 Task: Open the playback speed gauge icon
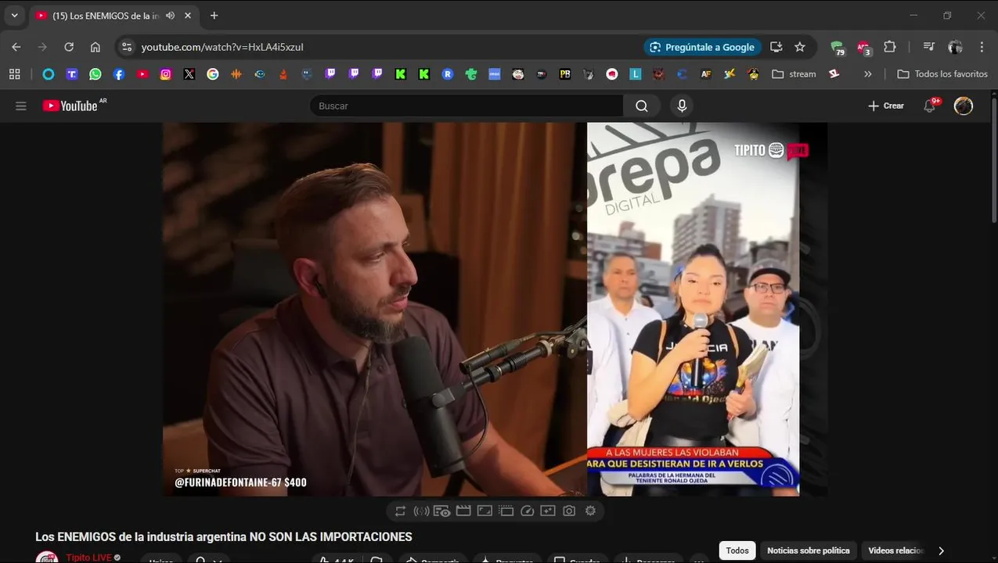(527, 511)
